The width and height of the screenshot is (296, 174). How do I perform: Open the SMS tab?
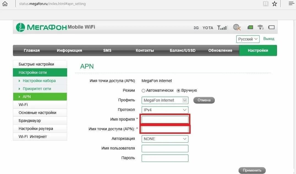pos(107,50)
